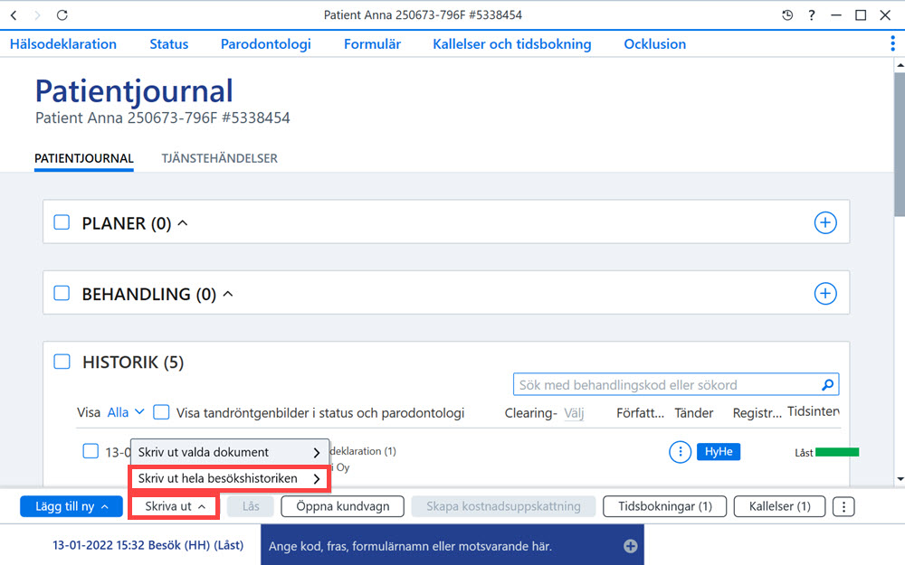Image resolution: width=905 pixels, height=565 pixels.
Task: Open the top menu bar kebab icon
Action: coord(892,43)
